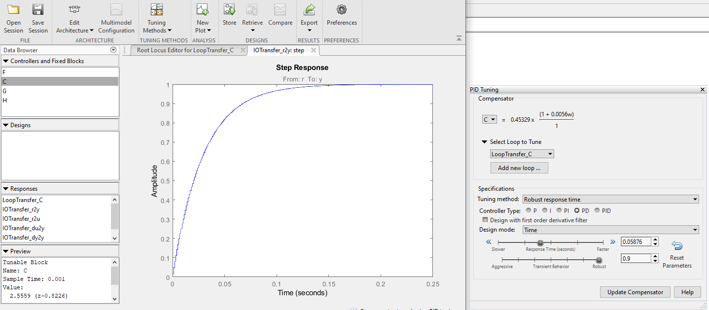
Task: Click the Response Time slider handle
Action: point(540,242)
